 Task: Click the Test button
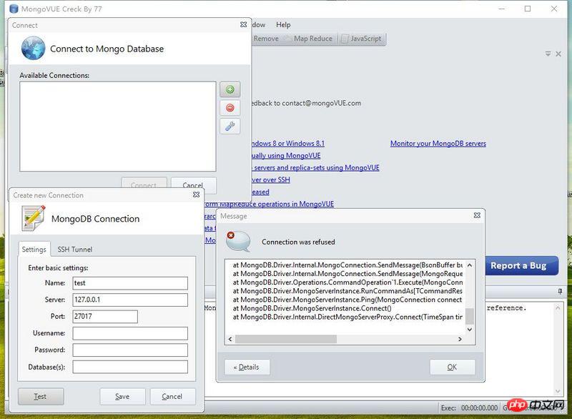[x=41, y=396]
